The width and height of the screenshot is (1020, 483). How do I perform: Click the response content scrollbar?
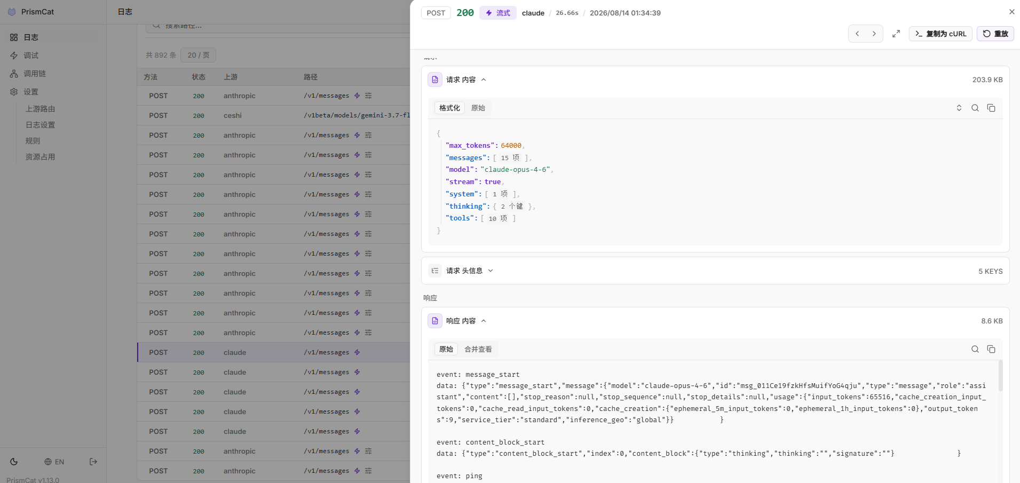coord(1000,376)
